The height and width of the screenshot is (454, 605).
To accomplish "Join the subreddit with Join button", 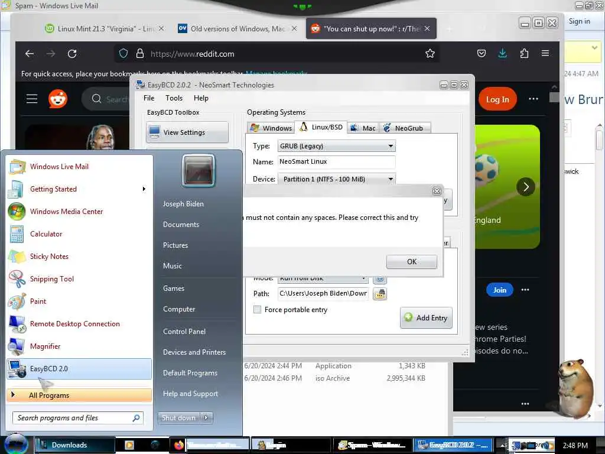I will [x=500, y=290].
